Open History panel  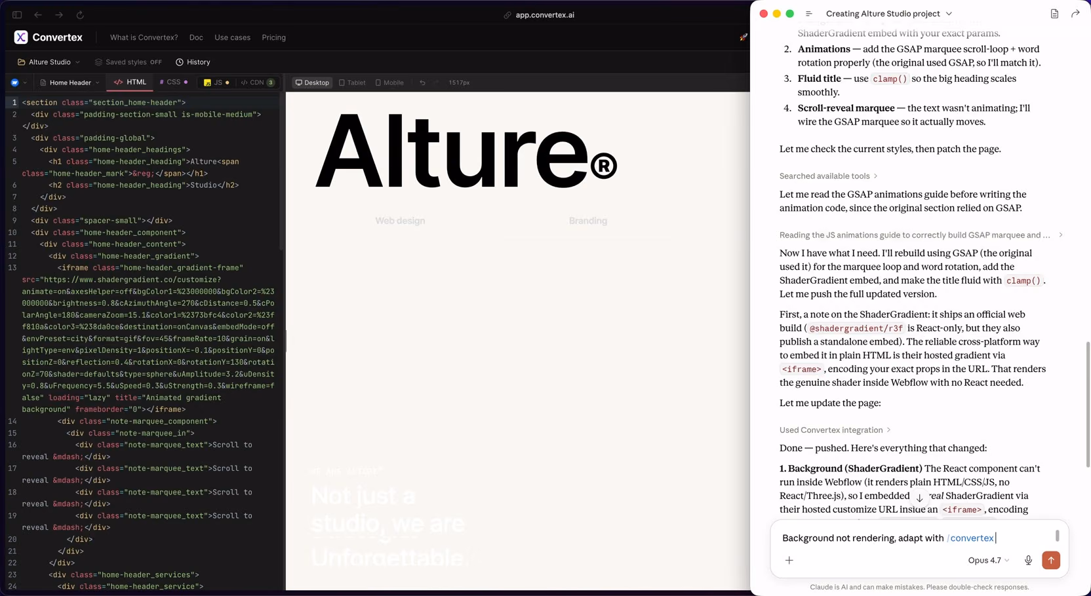tap(193, 62)
